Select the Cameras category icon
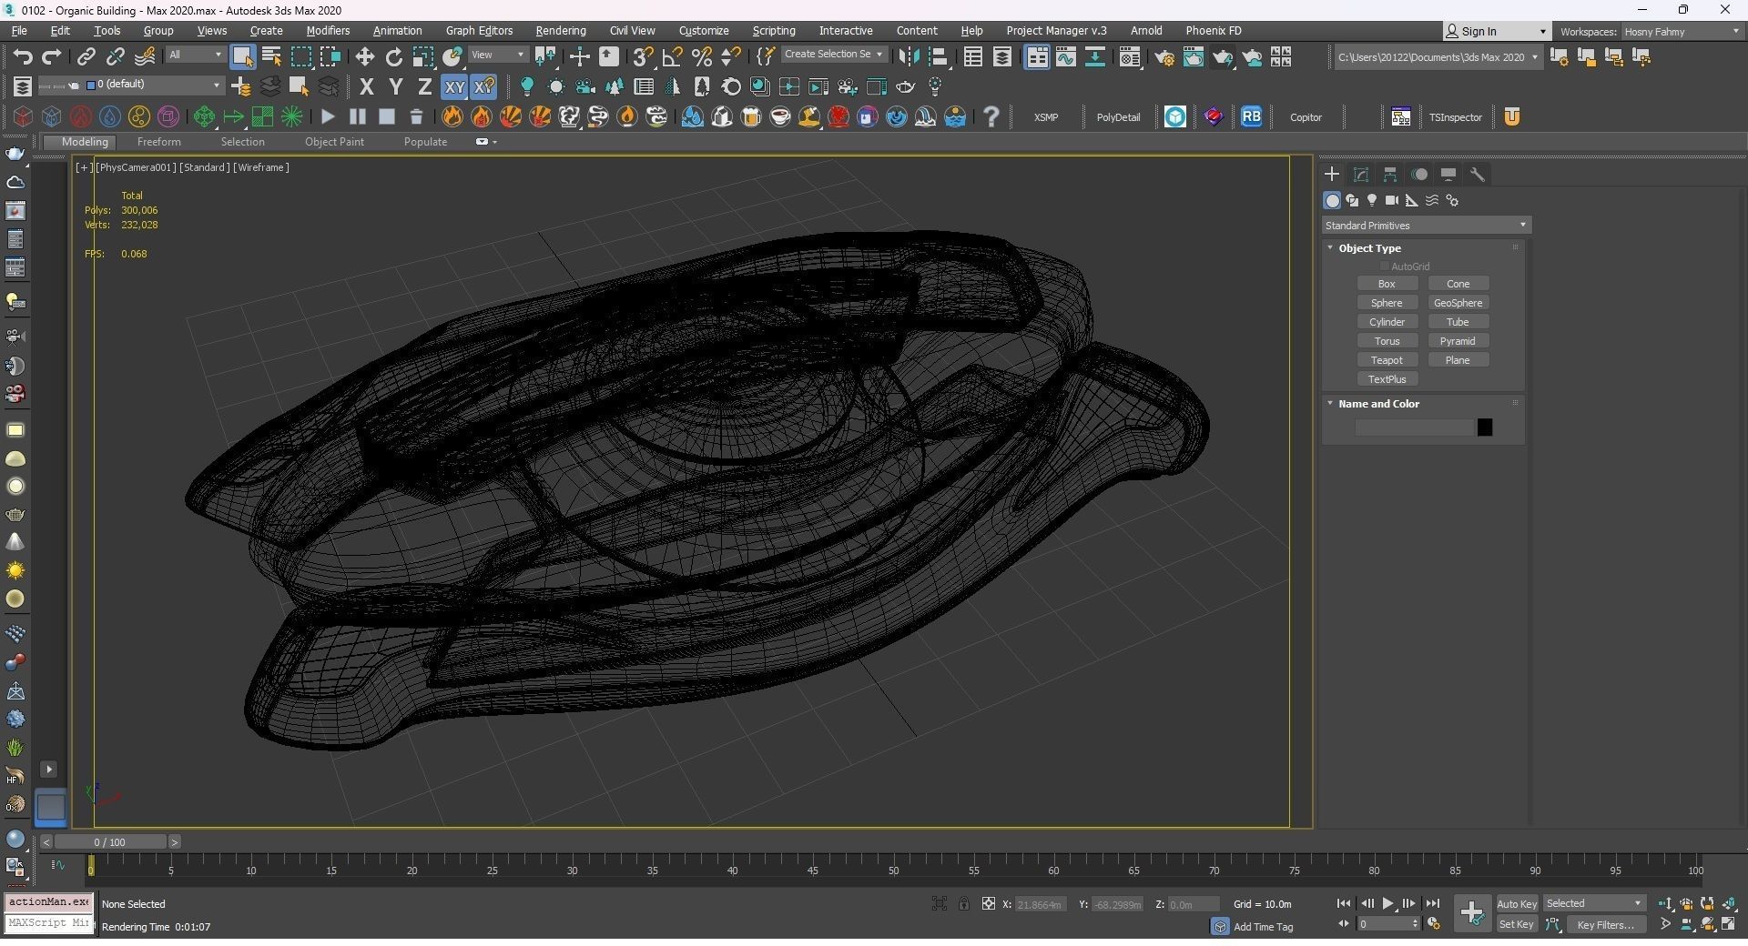The height and width of the screenshot is (946, 1748). click(1392, 200)
